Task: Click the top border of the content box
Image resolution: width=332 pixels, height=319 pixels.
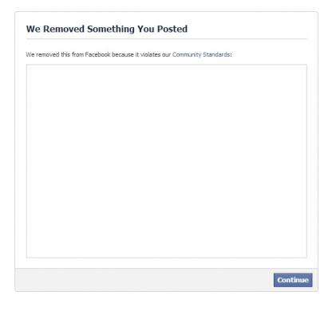Action: pos(167,65)
